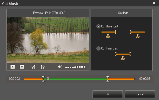Stop the movie preview
The width and height of the screenshot is (159, 100).
click(x=22, y=67)
